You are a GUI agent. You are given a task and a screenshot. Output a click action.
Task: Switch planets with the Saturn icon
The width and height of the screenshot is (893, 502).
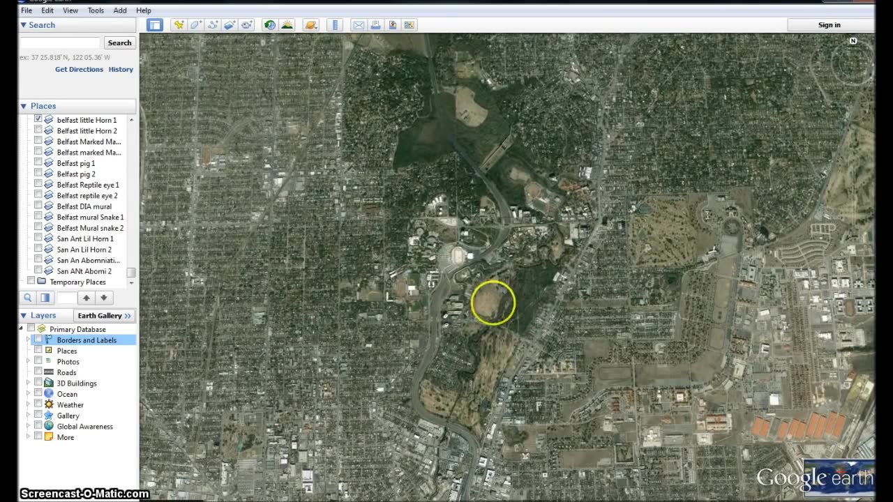(311, 25)
